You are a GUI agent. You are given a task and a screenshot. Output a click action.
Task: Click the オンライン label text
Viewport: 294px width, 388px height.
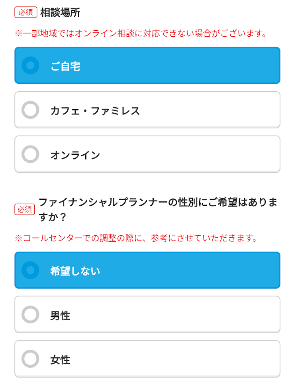tap(75, 155)
